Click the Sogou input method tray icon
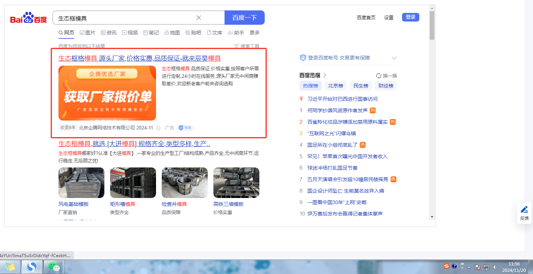533x274 pixels. click(x=447, y=266)
